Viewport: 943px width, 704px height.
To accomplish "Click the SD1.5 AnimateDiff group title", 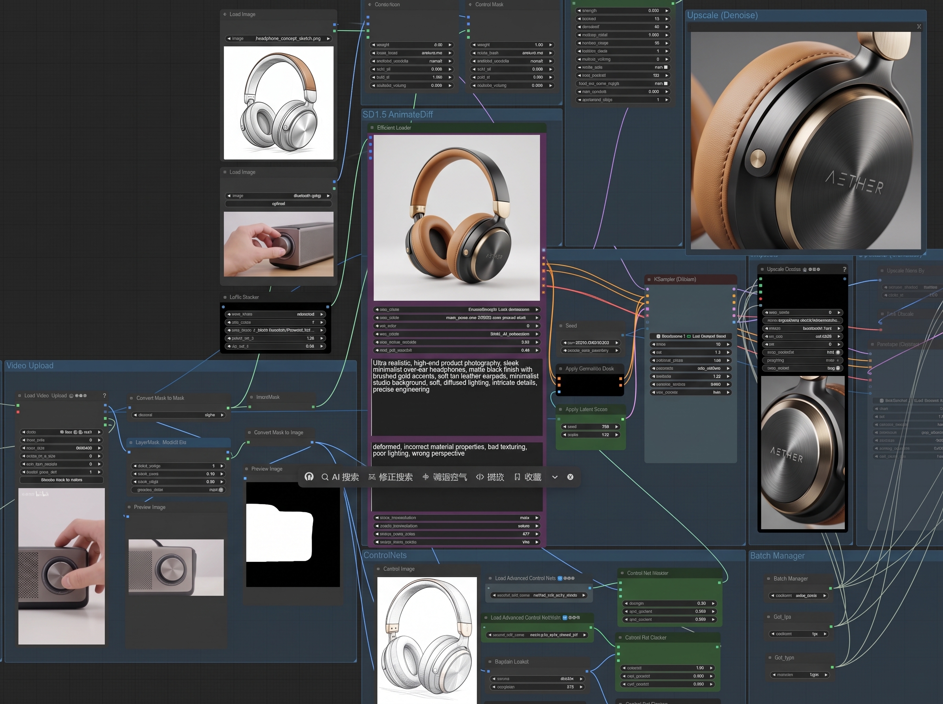I will pos(398,115).
